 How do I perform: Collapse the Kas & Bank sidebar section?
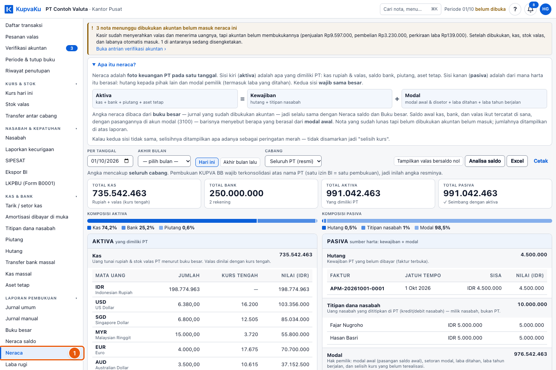coord(41,197)
